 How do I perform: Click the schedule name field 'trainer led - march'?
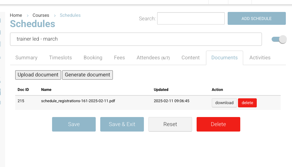tap(136, 39)
